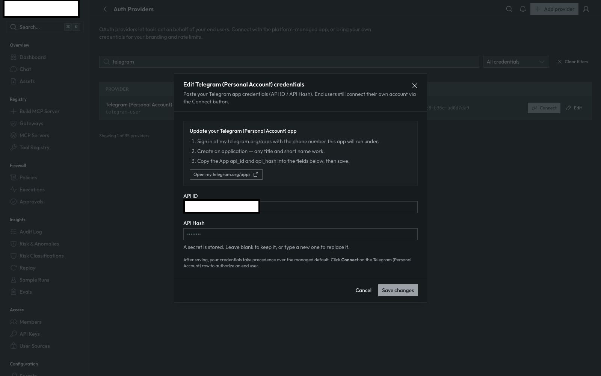The height and width of the screenshot is (376, 601).
Task: Click the provider search box containing telegram
Action: [289, 62]
